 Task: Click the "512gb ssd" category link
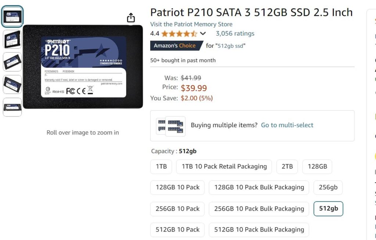click(231, 46)
